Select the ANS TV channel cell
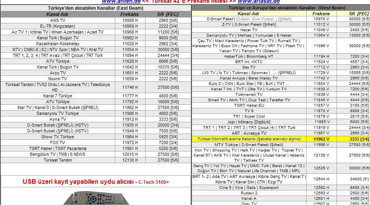370x206 pixels. (x=58, y=20)
